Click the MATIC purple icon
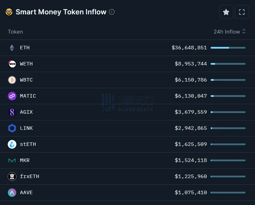The image size is (255, 205). click(x=12, y=96)
